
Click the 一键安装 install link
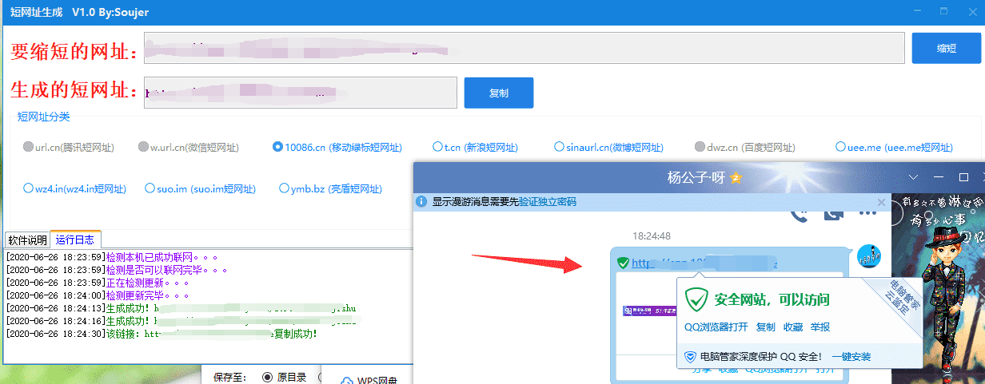(851, 357)
